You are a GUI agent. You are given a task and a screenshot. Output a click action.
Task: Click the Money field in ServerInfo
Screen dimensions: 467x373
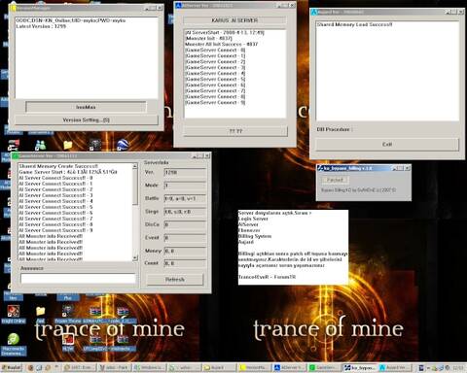click(185, 251)
